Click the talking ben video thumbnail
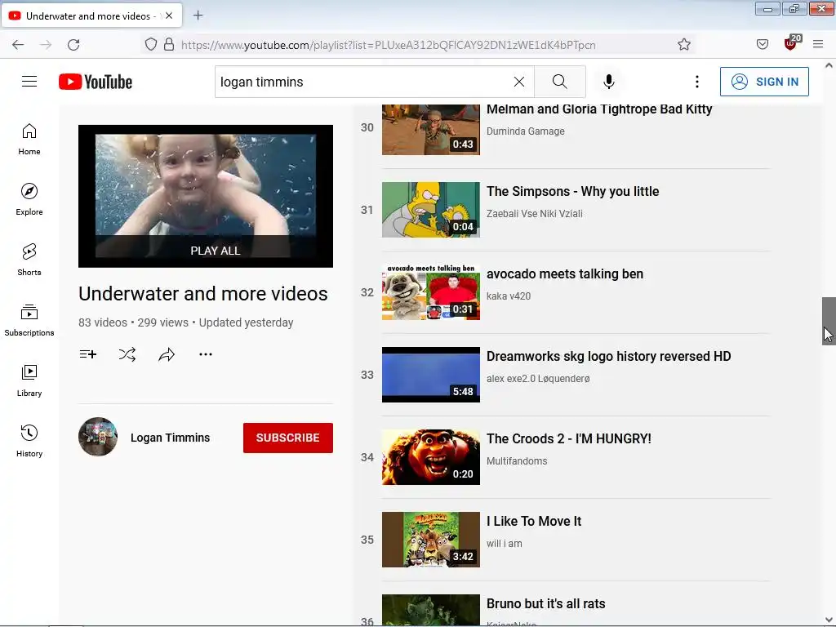This screenshot has height=627, width=836. click(x=431, y=292)
